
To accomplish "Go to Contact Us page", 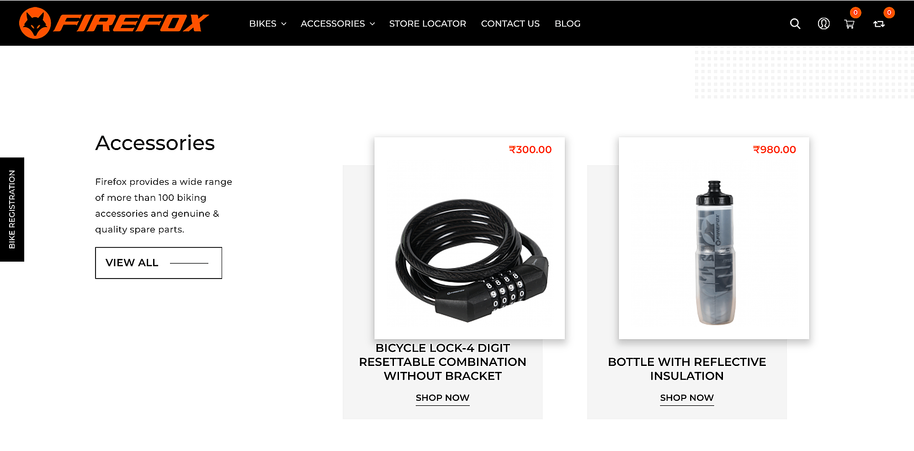I will click(510, 24).
